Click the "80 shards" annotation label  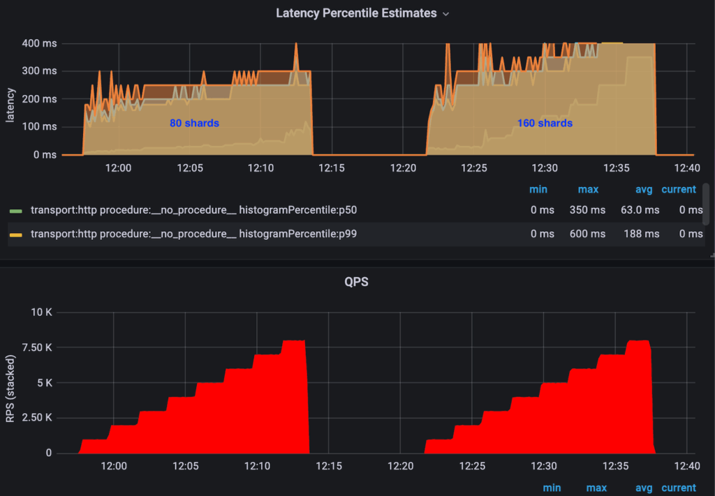[x=194, y=123]
